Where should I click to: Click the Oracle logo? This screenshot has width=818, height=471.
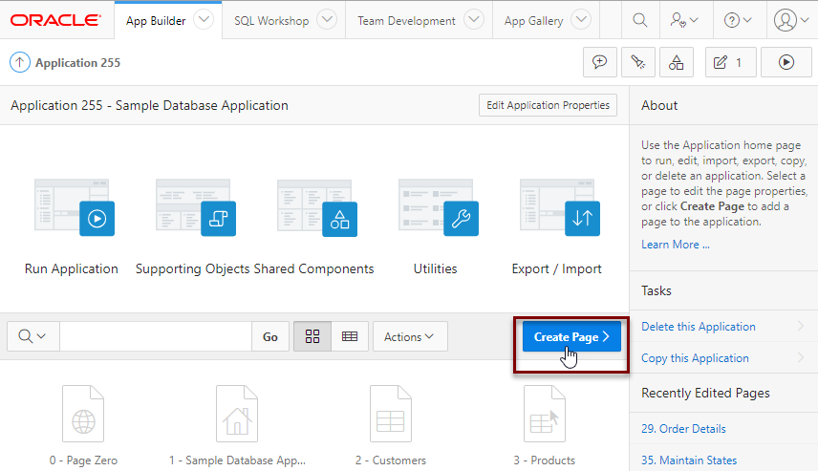[x=55, y=20]
